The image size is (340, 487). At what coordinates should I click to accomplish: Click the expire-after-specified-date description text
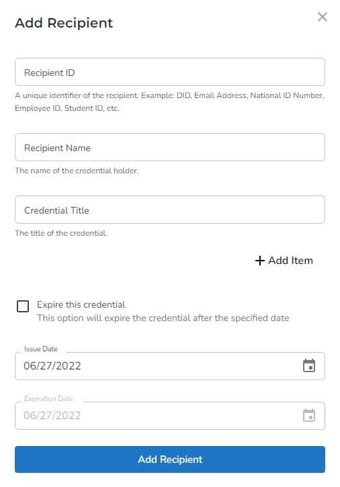point(163,318)
